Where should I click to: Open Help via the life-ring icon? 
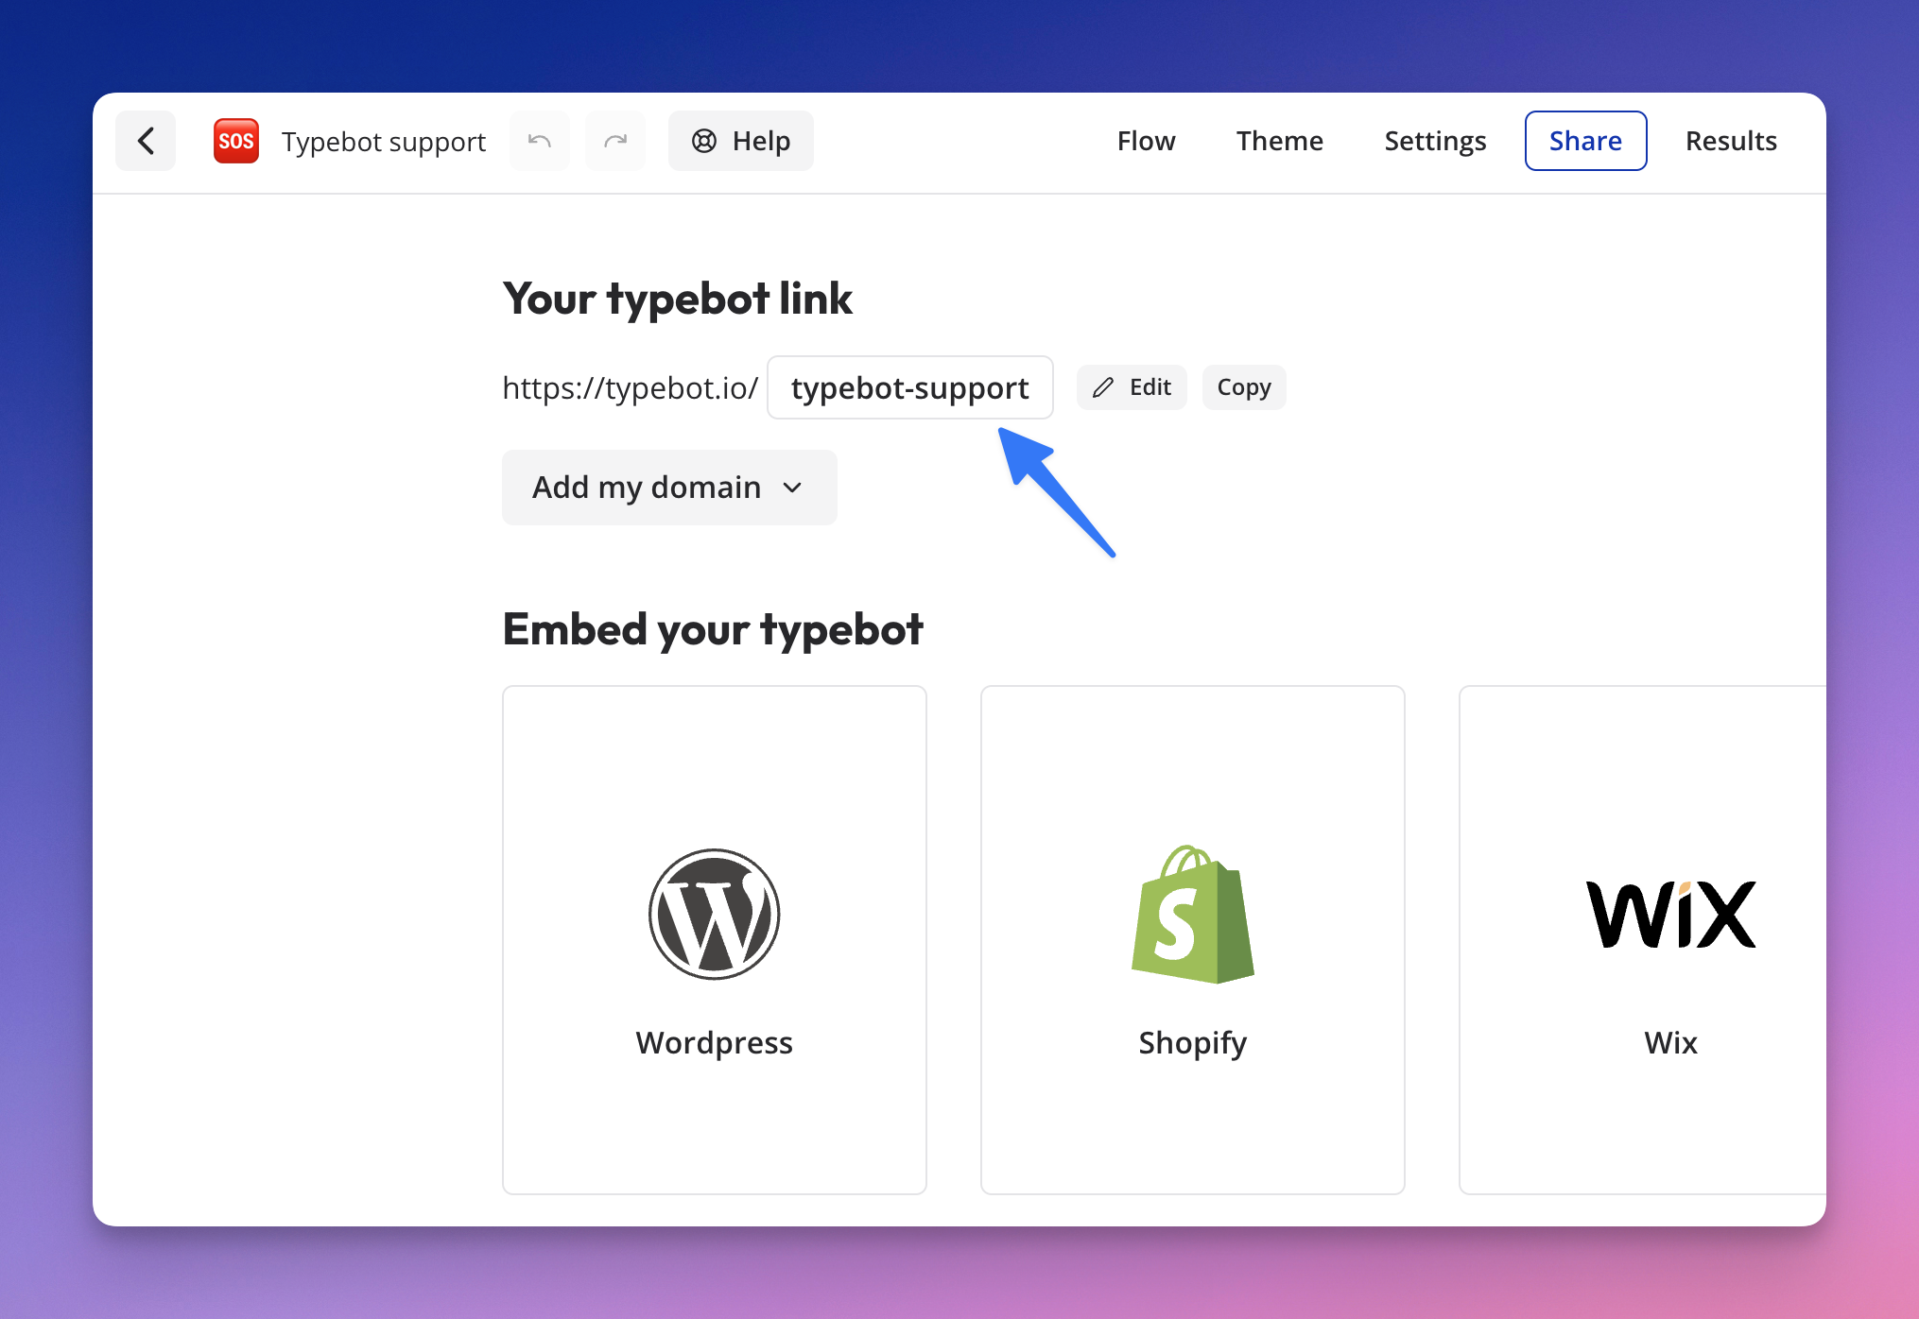coord(702,140)
